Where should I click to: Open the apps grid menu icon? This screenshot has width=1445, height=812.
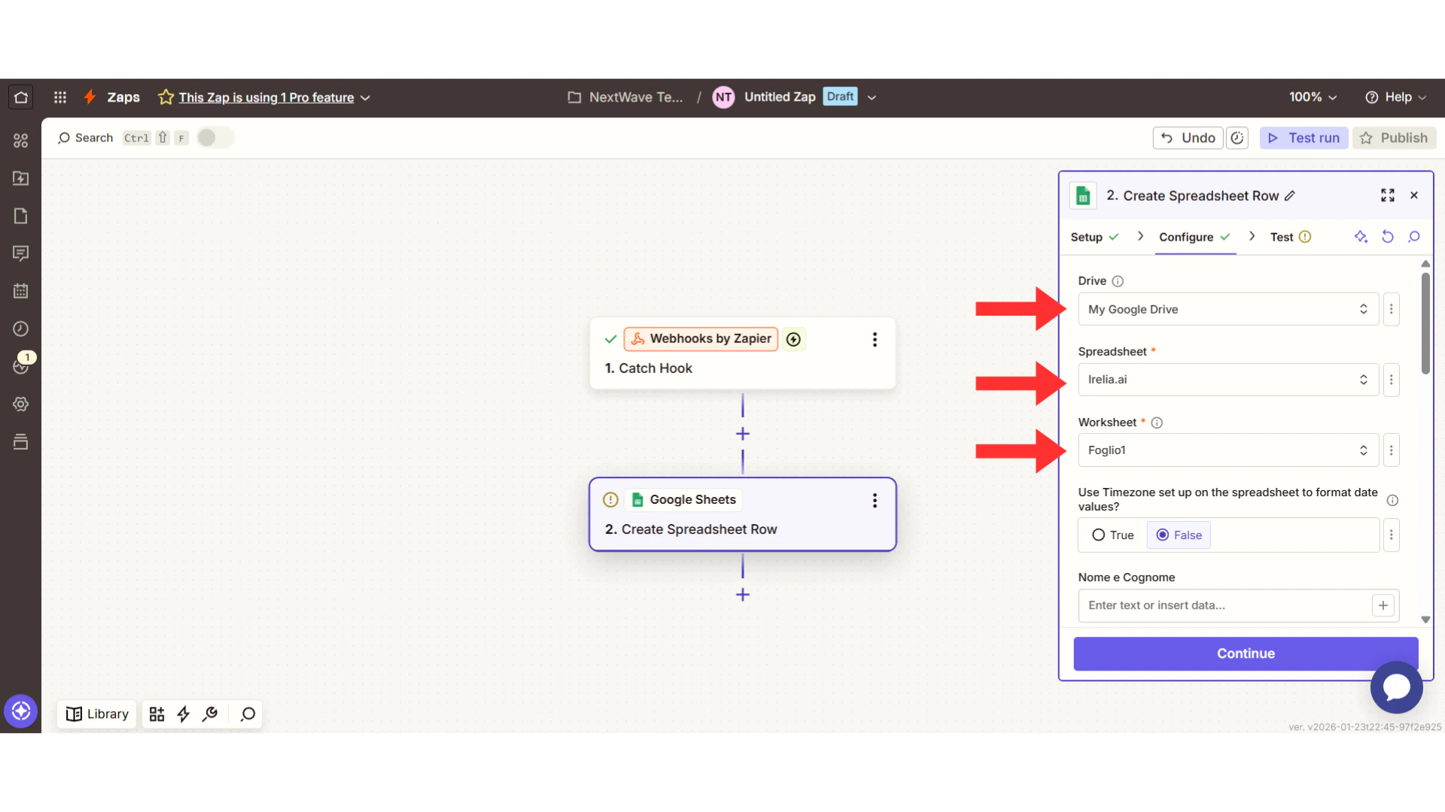click(60, 97)
